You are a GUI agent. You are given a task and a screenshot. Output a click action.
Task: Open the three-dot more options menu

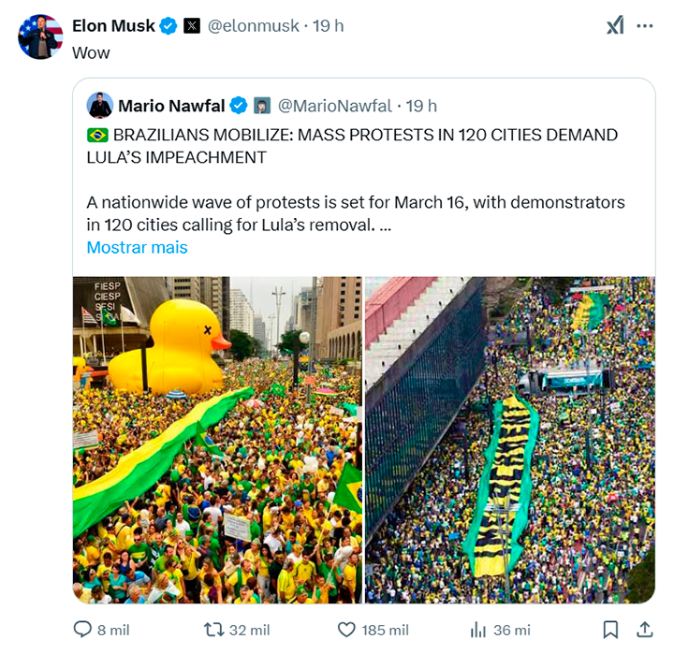[645, 26]
